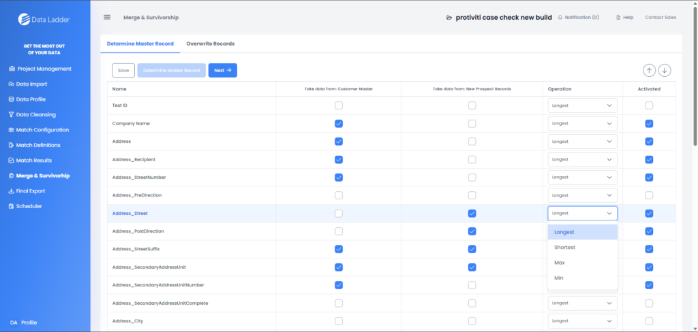Select Shortest from the dropdown list

click(582, 247)
